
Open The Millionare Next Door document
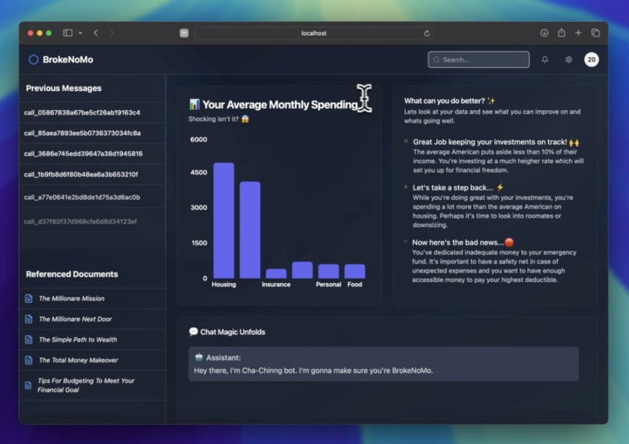click(x=92, y=319)
